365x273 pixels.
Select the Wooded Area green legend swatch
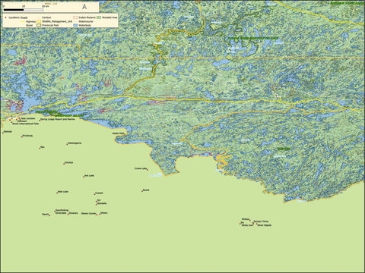click(x=99, y=17)
